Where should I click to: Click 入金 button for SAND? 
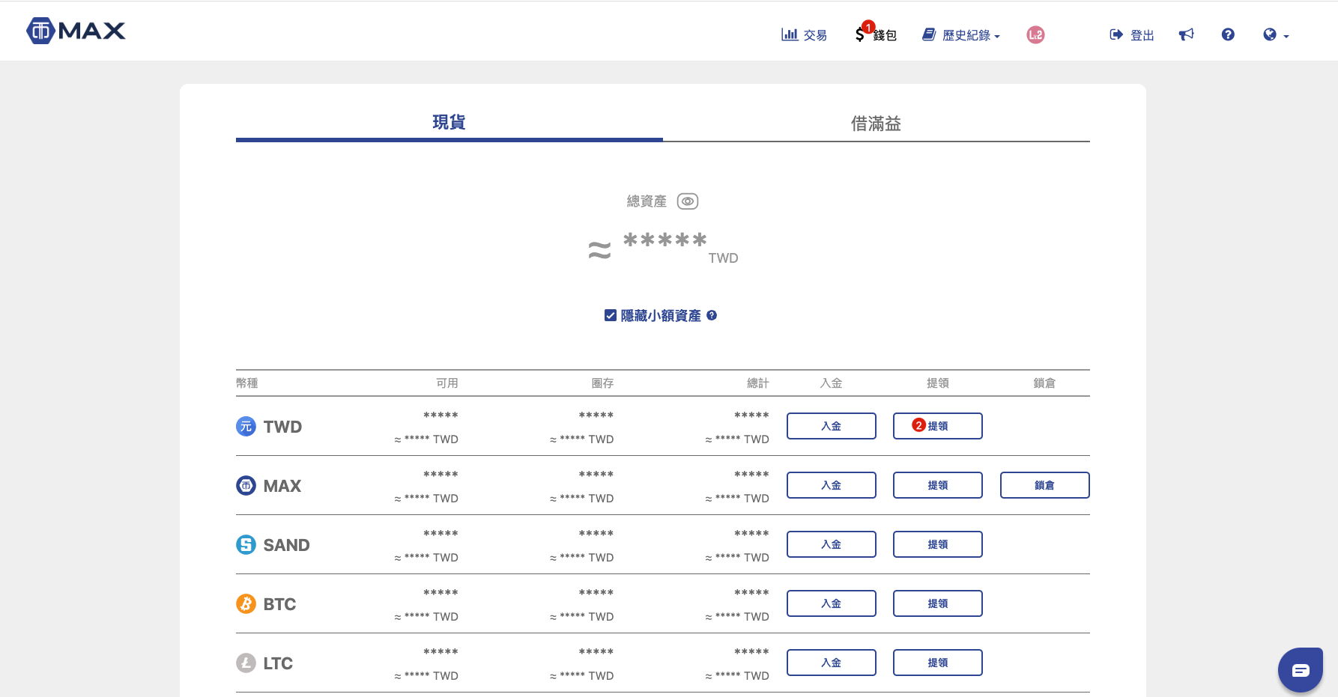pyautogui.click(x=832, y=544)
